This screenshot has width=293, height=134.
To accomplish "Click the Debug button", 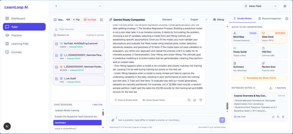I will [x=218, y=20].
